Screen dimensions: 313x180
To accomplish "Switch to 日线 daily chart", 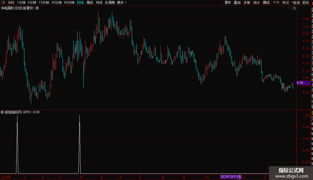I will point(80,2).
